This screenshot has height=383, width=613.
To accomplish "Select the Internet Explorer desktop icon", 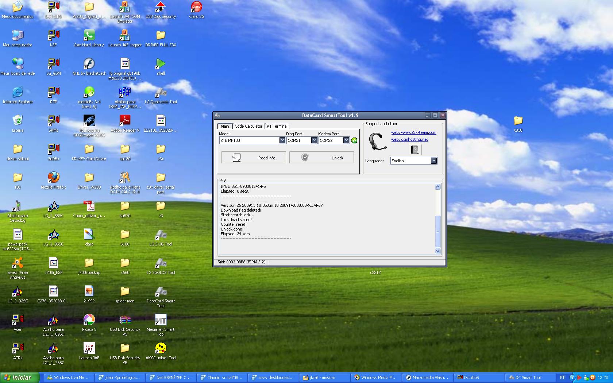I will [18, 95].
